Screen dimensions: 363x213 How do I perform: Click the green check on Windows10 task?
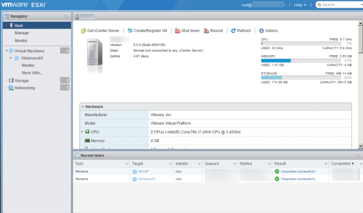pyautogui.click(x=277, y=179)
